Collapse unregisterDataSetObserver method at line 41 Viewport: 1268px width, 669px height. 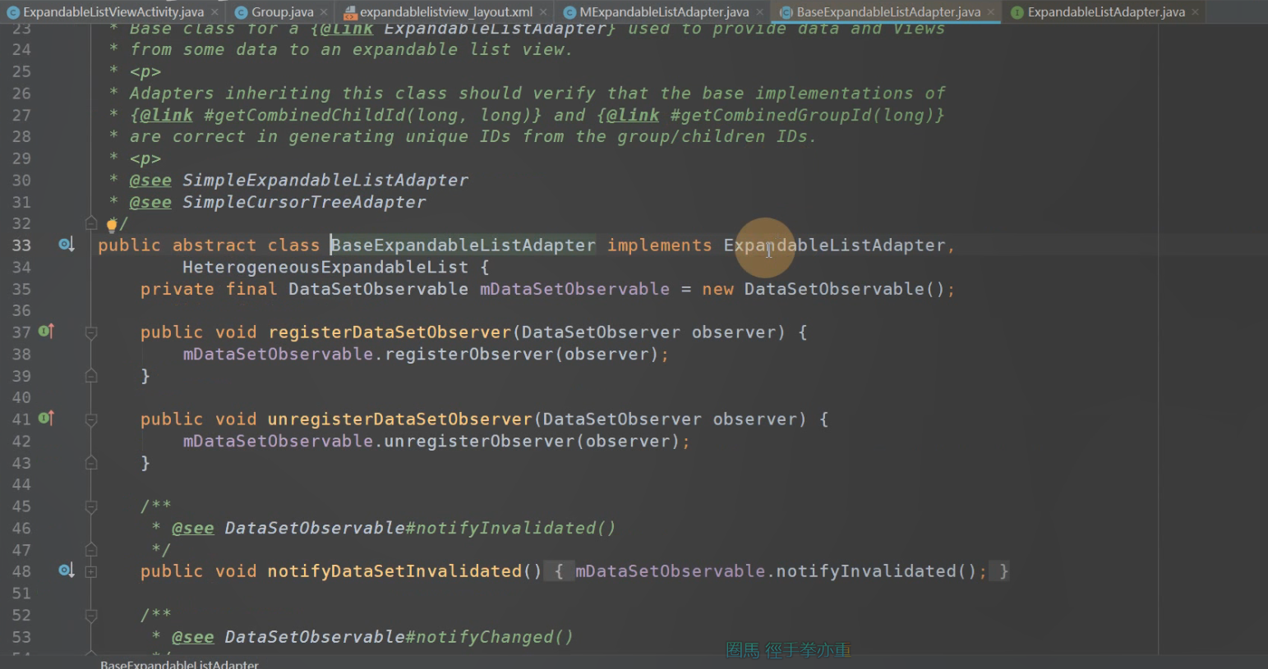pos(91,419)
